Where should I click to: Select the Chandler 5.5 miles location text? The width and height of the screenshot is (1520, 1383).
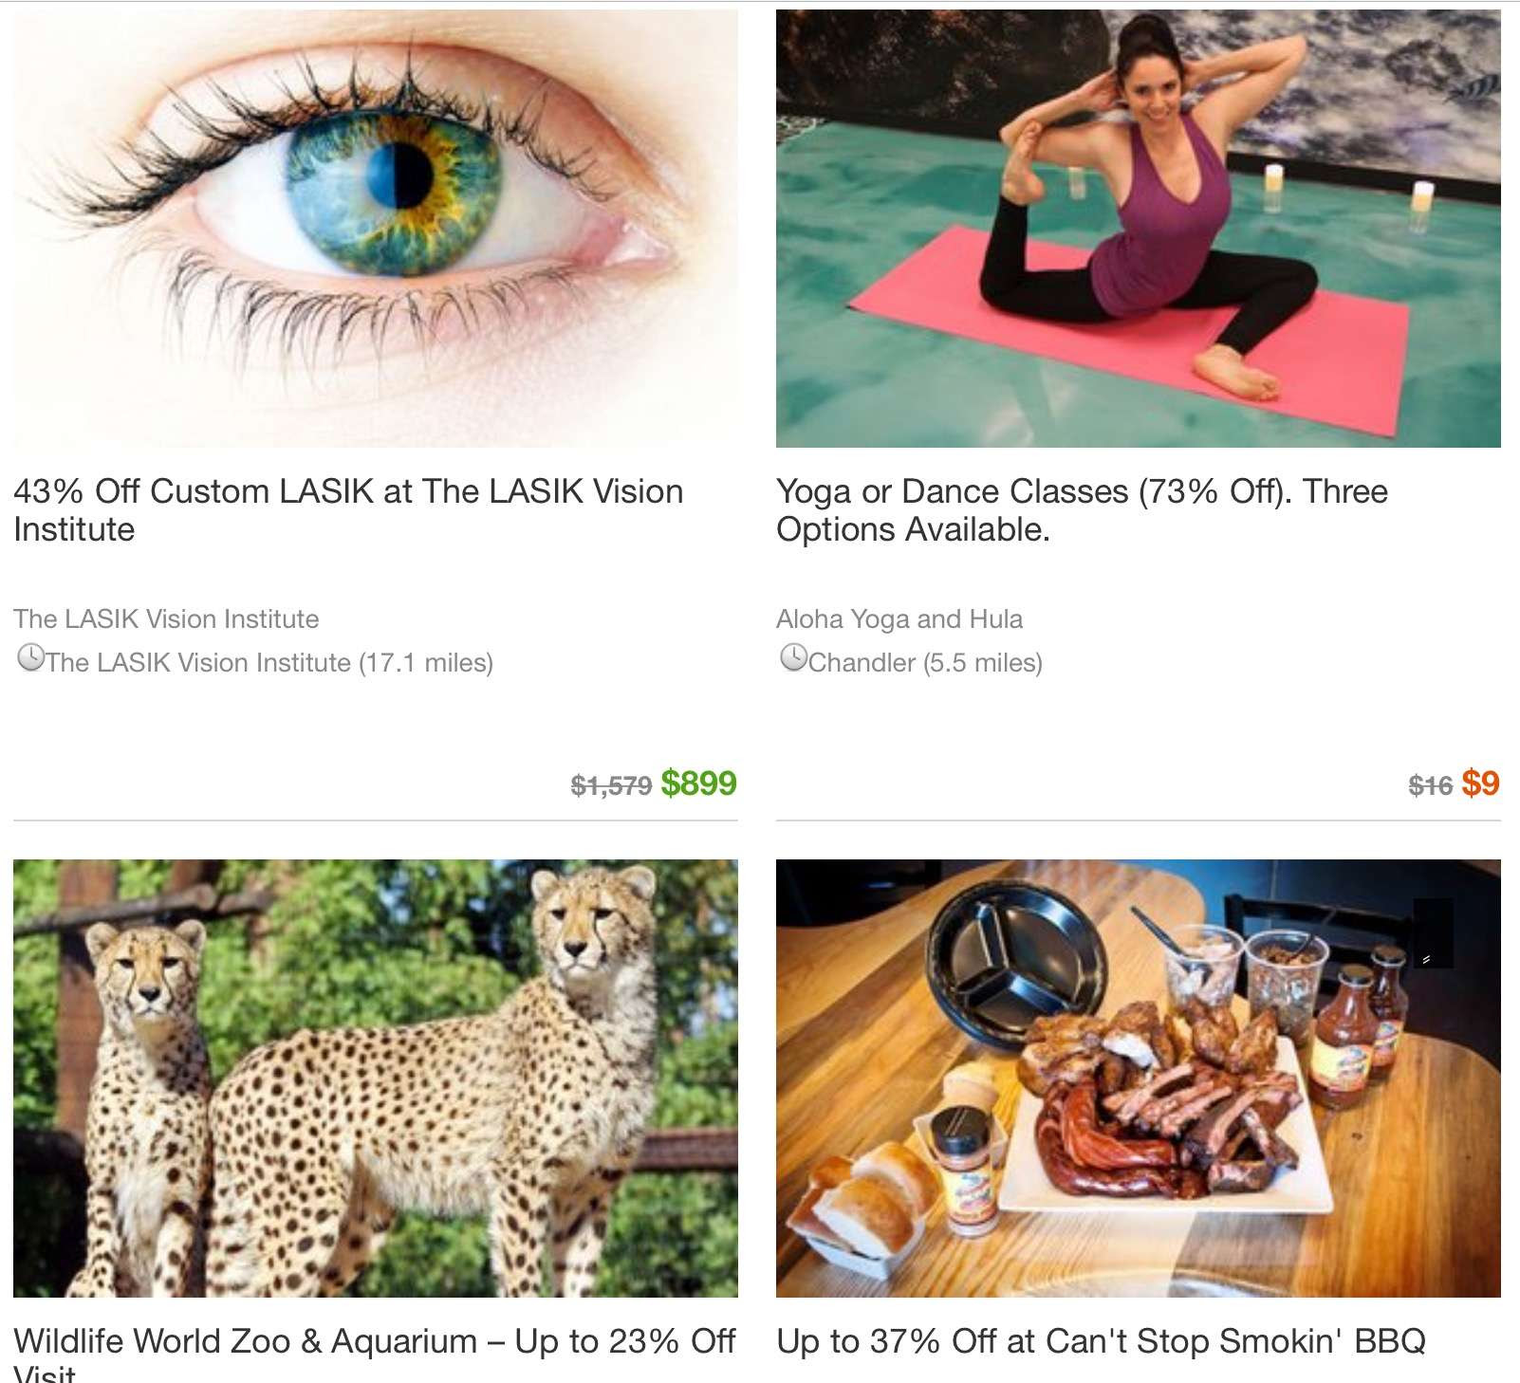925,662
